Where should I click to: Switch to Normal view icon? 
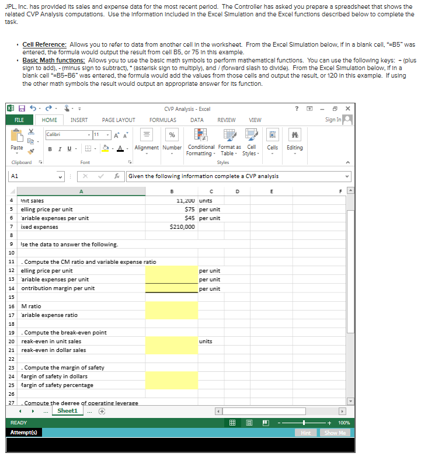(232, 423)
